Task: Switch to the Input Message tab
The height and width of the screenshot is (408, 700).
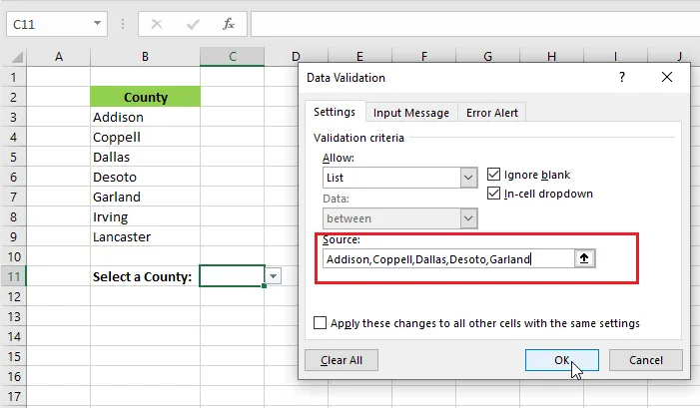Action: click(x=411, y=113)
